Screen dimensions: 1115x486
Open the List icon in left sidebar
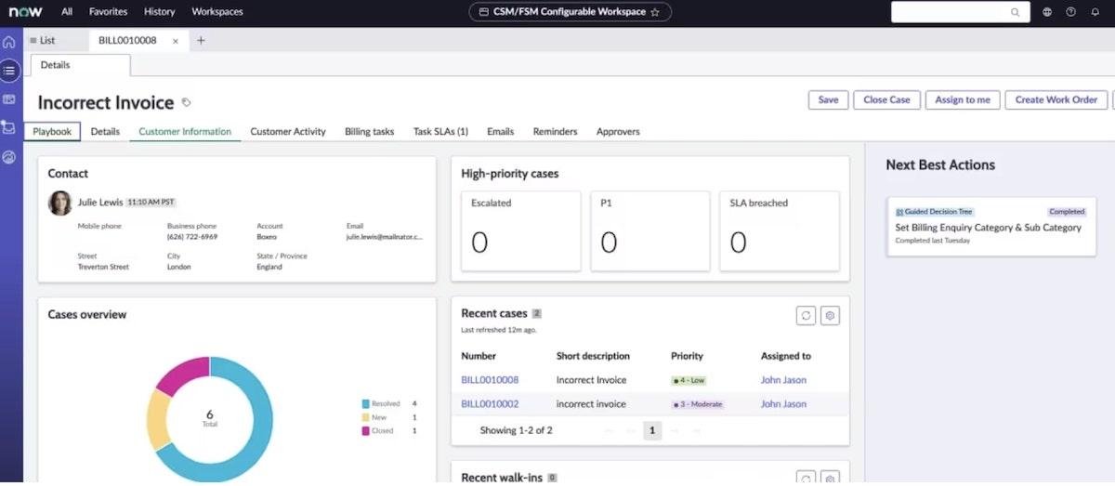click(x=9, y=70)
